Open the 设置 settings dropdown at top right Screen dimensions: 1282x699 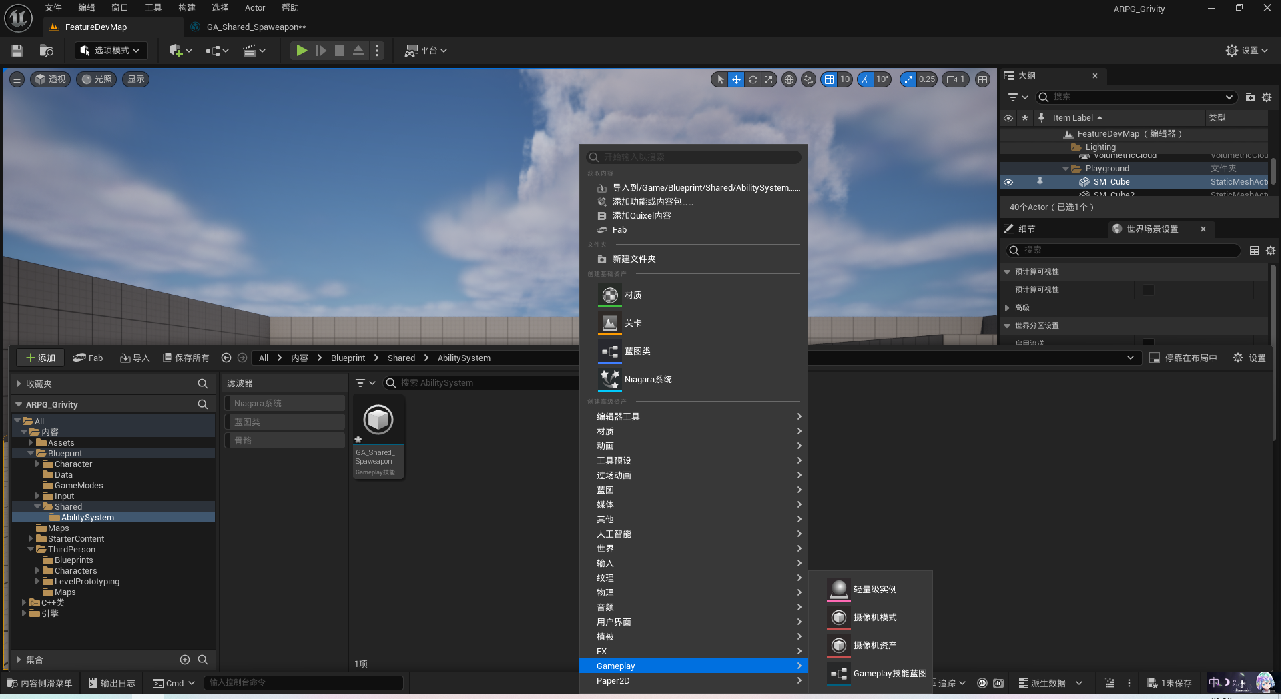tap(1247, 51)
